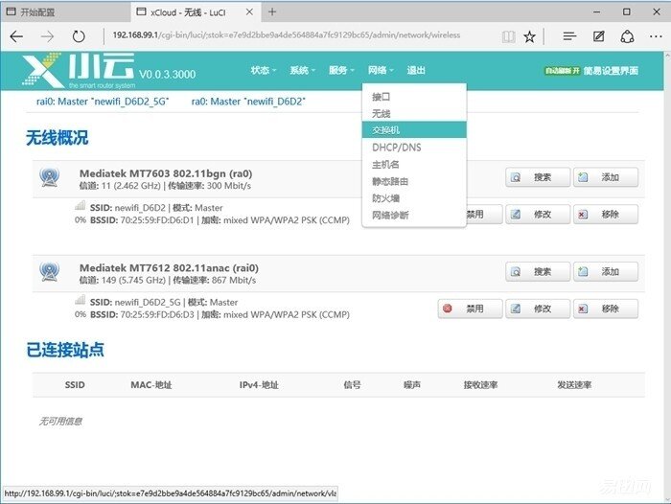671x504 pixels.
Task: Expand the 系统 dropdown menu
Action: click(302, 71)
